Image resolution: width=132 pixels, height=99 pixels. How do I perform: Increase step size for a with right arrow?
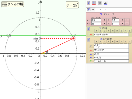click(x=127, y=20)
